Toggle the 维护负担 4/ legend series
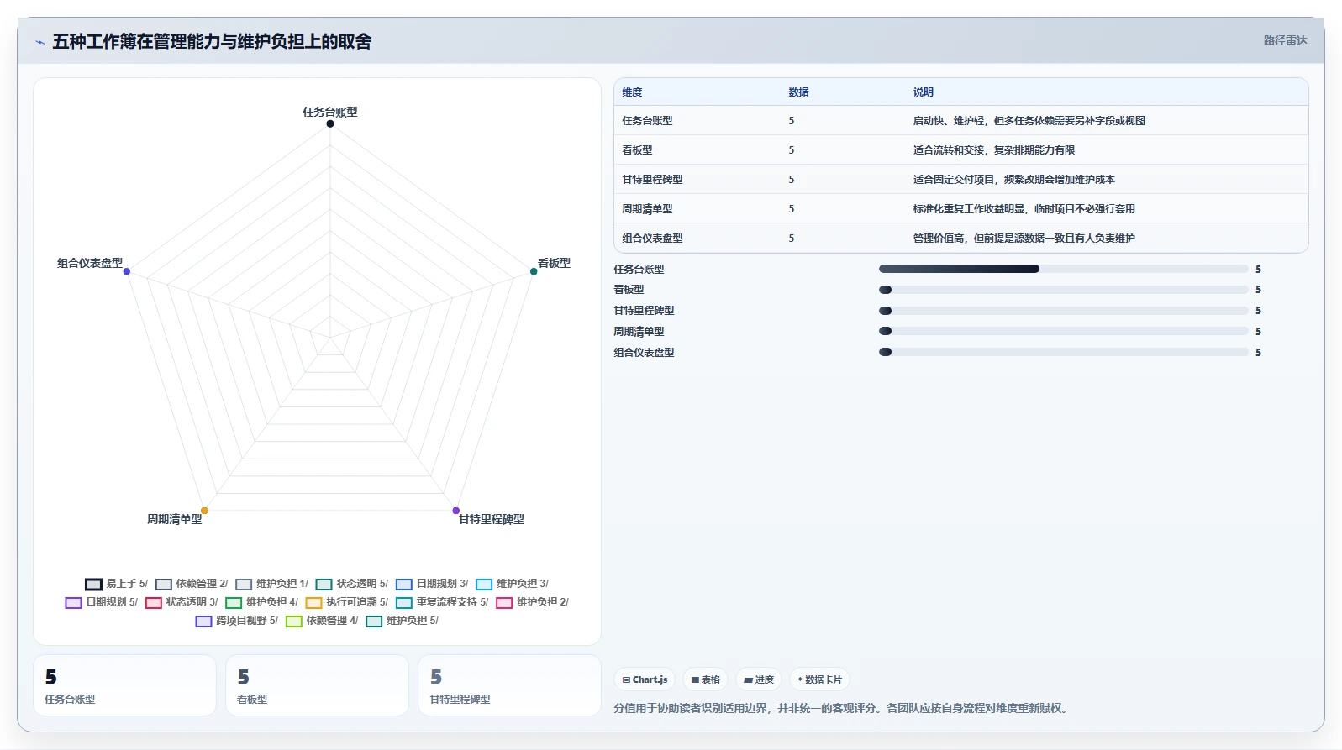This screenshot has height=750, width=1342. tap(261, 602)
